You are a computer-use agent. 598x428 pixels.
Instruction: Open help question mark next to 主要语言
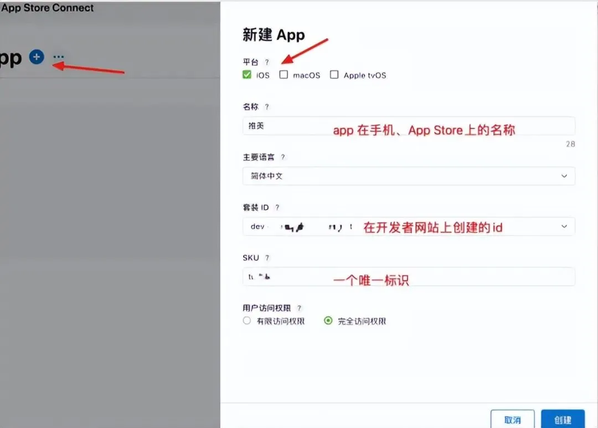[282, 157]
